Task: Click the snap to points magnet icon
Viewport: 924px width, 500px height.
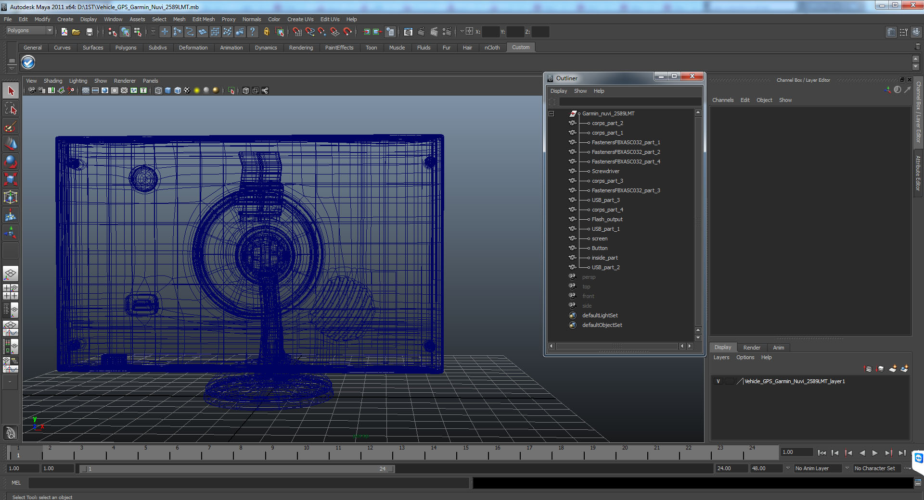Action: [x=322, y=32]
